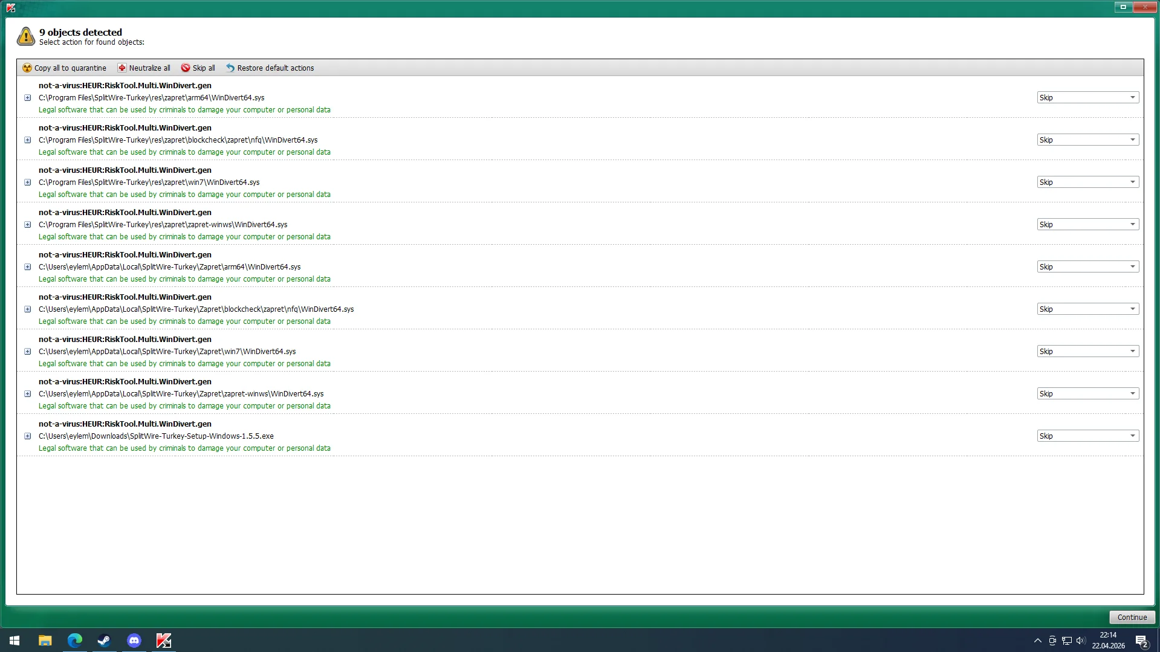Select path ending Zapret\zapret-winws\WinDivert64.sys in AppData

pos(181,393)
